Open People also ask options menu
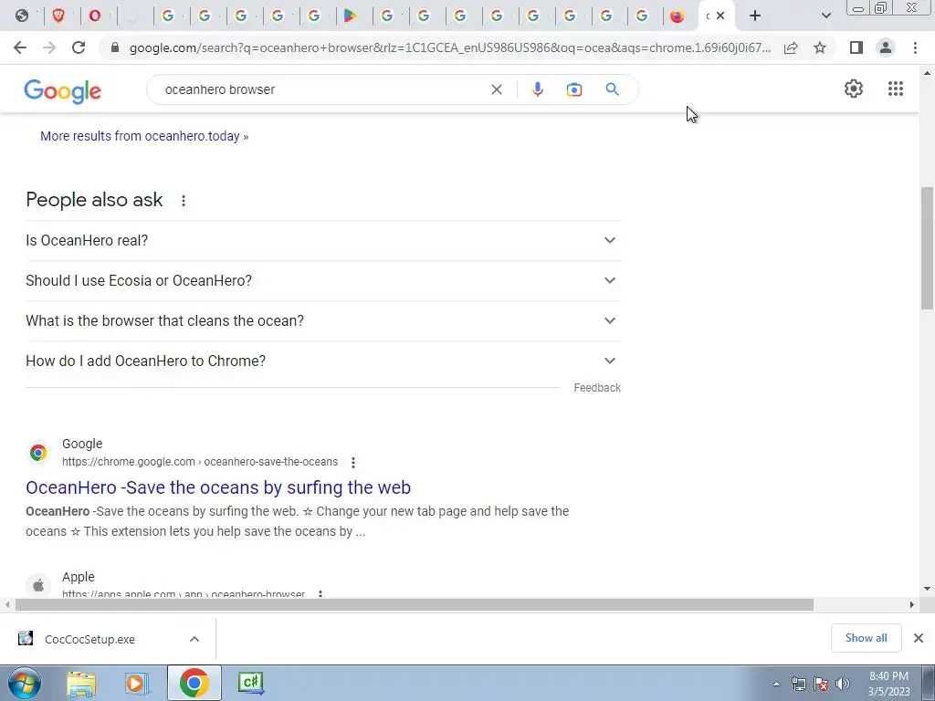 pos(183,201)
